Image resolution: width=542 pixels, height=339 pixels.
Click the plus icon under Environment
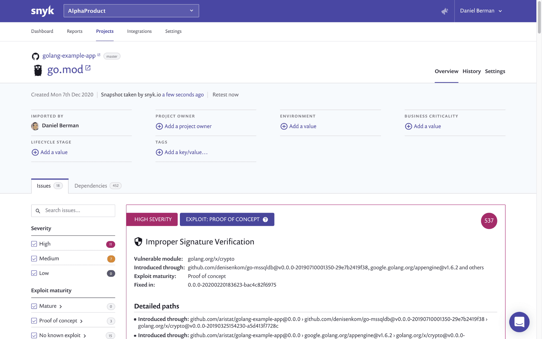284,126
